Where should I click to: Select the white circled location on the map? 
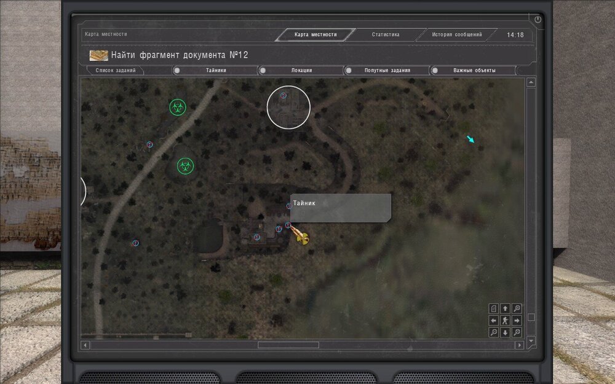288,108
